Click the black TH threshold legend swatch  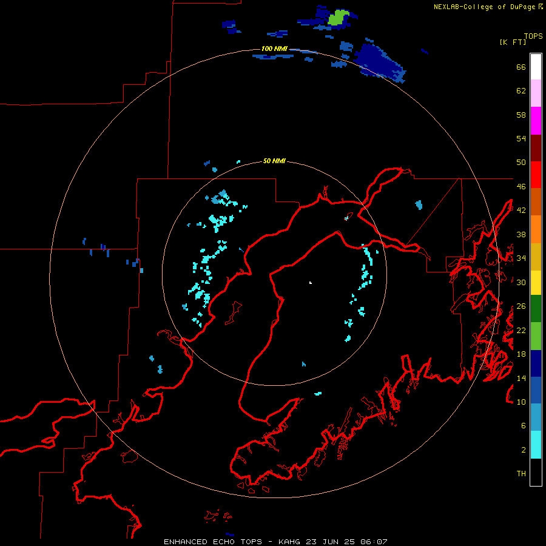[536, 472]
